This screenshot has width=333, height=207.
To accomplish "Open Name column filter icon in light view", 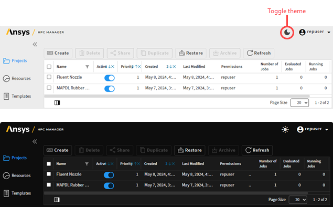I will coord(87,67).
